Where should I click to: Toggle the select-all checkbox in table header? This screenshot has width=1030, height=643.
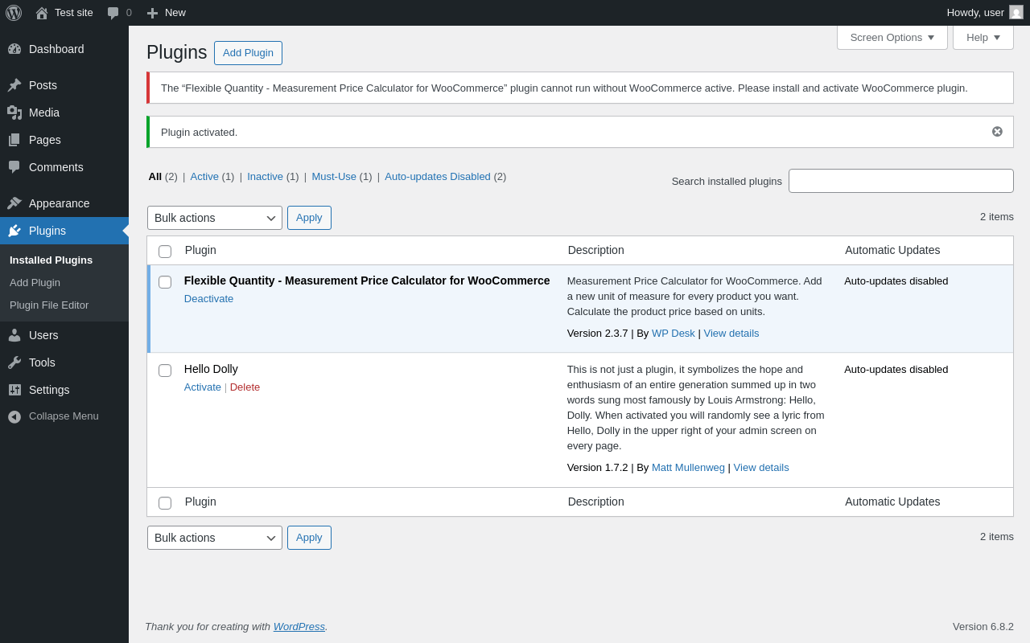pos(165,252)
